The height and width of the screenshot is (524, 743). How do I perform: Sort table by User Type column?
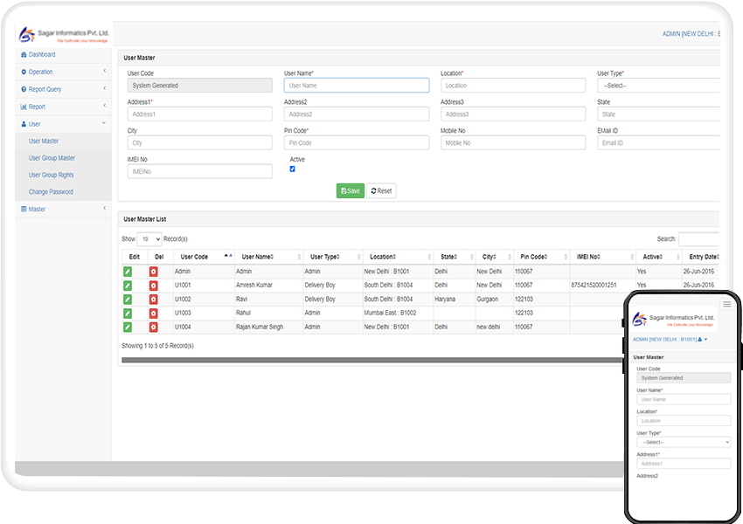(333, 257)
